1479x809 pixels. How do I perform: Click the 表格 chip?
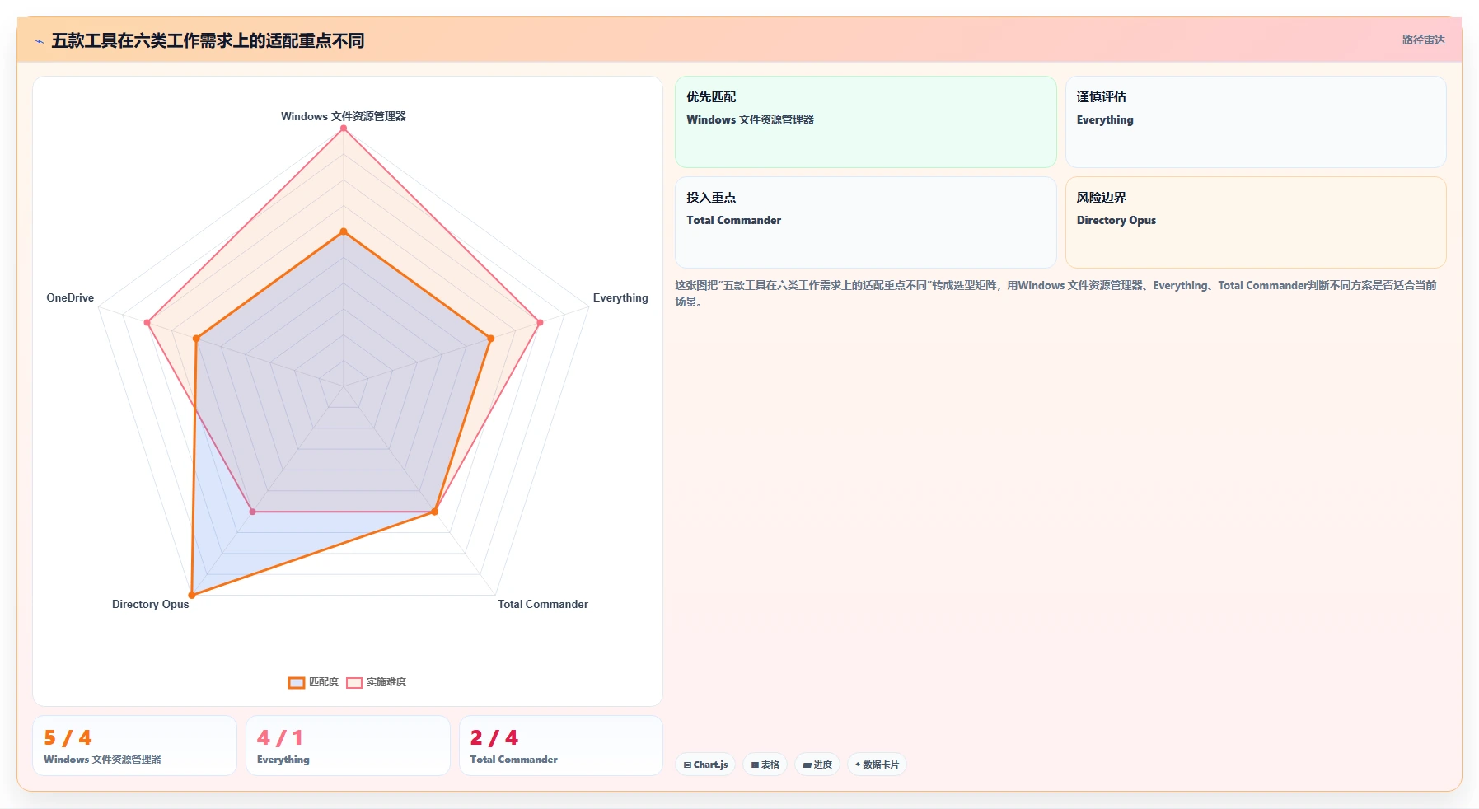tap(765, 765)
